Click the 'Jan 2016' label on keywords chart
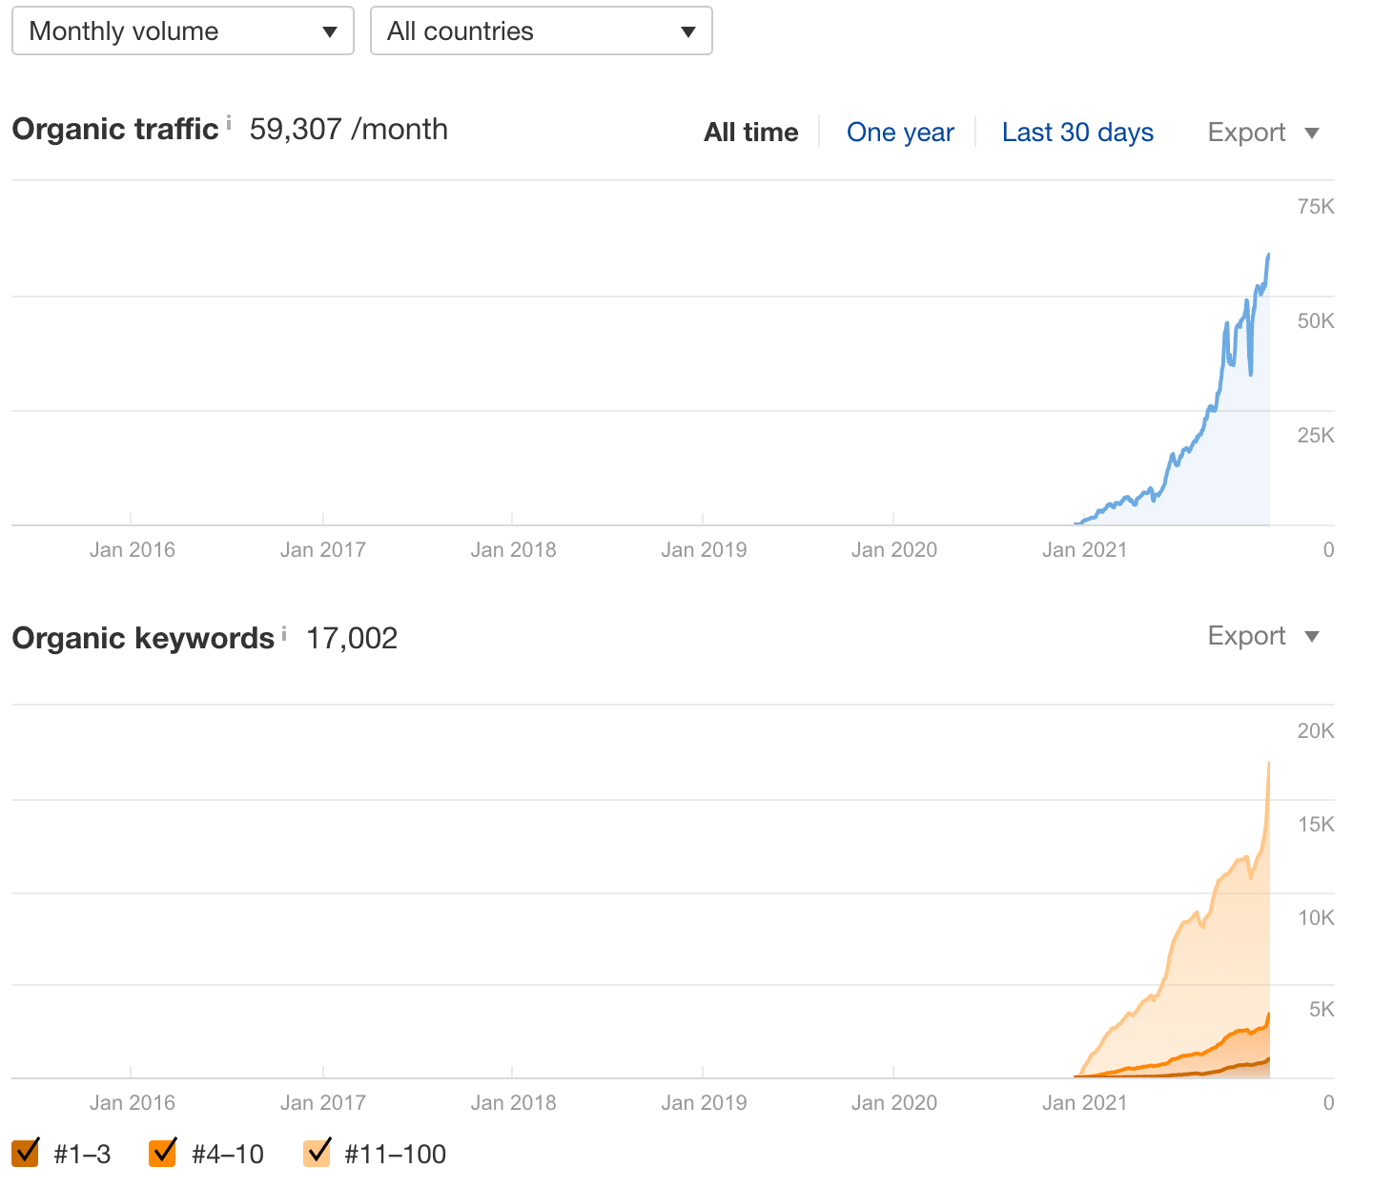 point(133,1102)
